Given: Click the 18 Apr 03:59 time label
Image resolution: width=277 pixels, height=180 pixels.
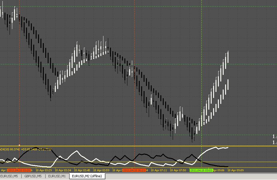Looking at the screenshot, I should click(101, 170).
